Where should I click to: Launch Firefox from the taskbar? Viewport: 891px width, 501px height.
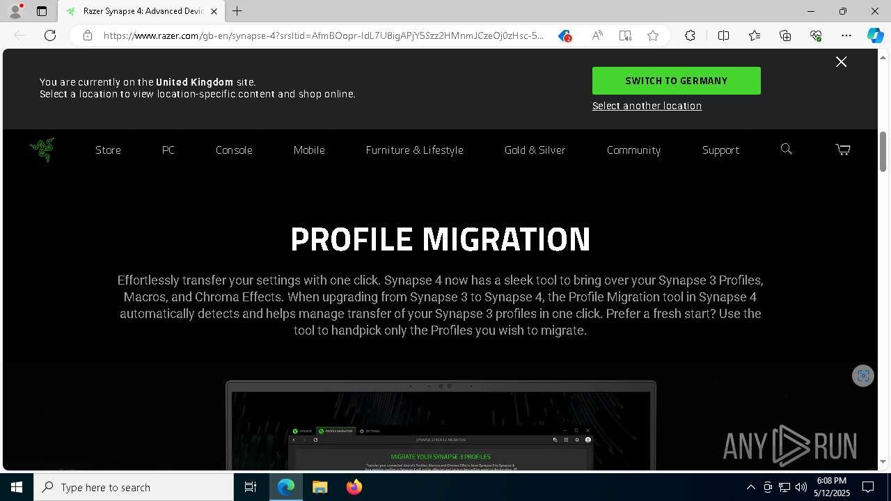(354, 487)
